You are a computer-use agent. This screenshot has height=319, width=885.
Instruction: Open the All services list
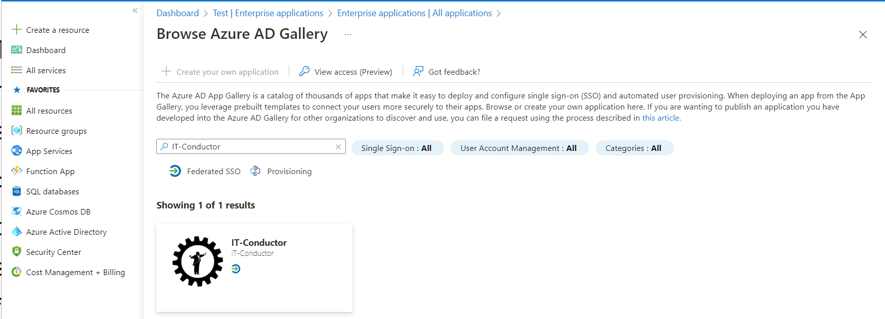coord(46,70)
